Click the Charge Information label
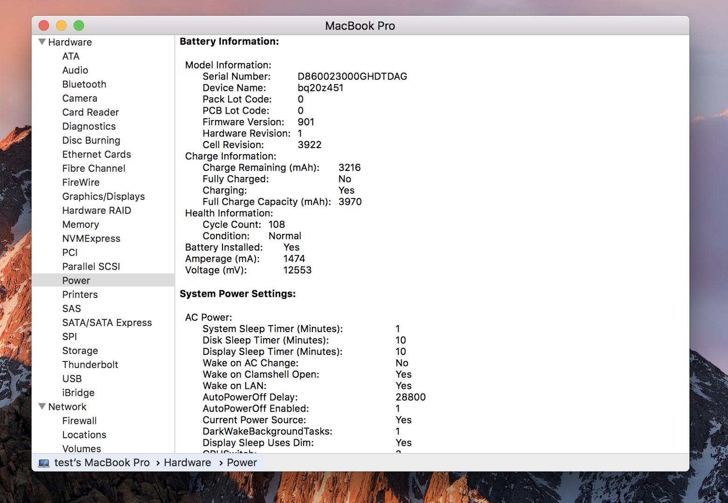This screenshot has width=728, height=503. pos(230,156)
